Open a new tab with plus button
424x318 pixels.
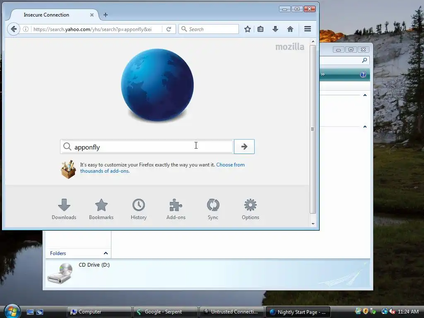[x=106, y=15]
